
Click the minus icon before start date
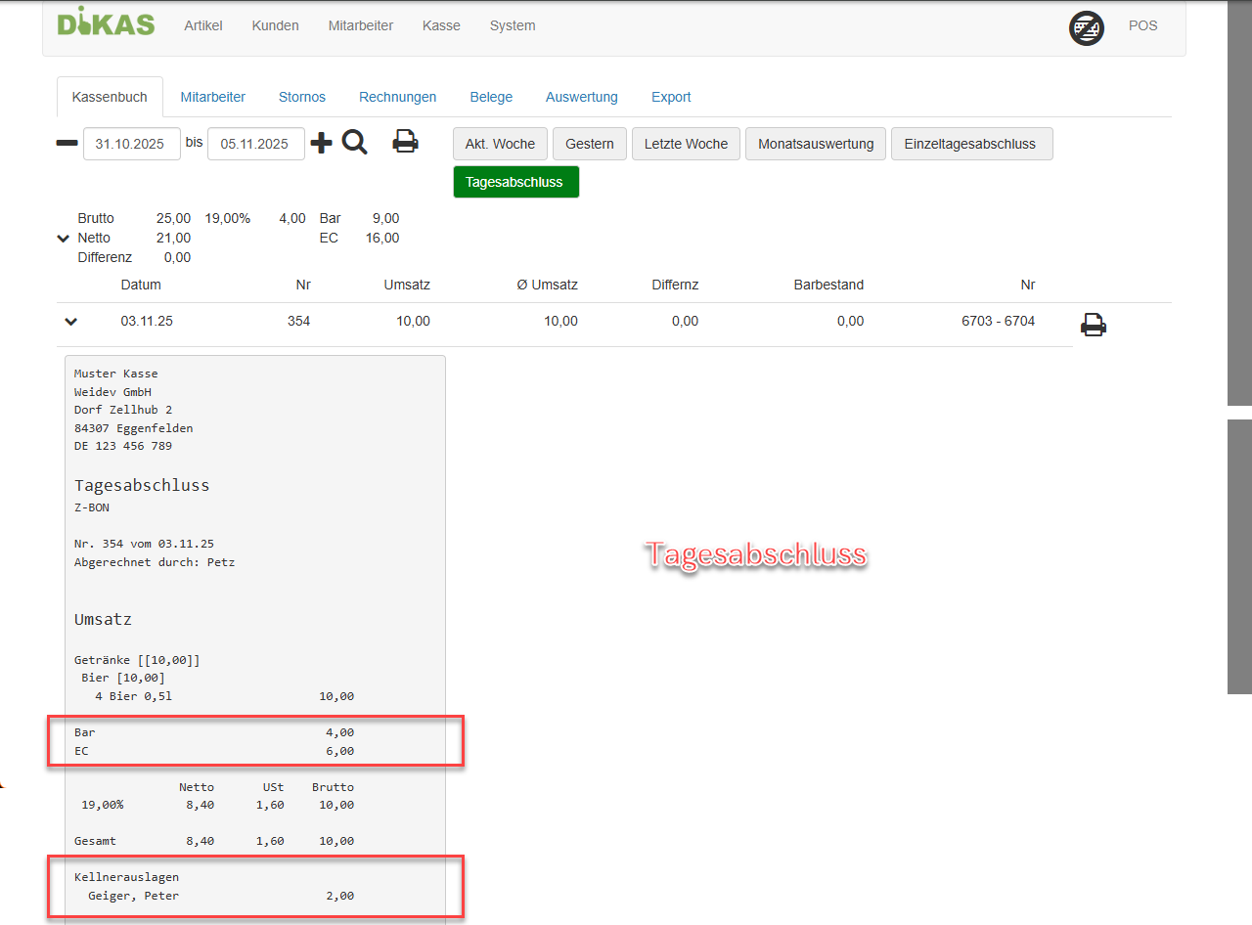[67, 144]
